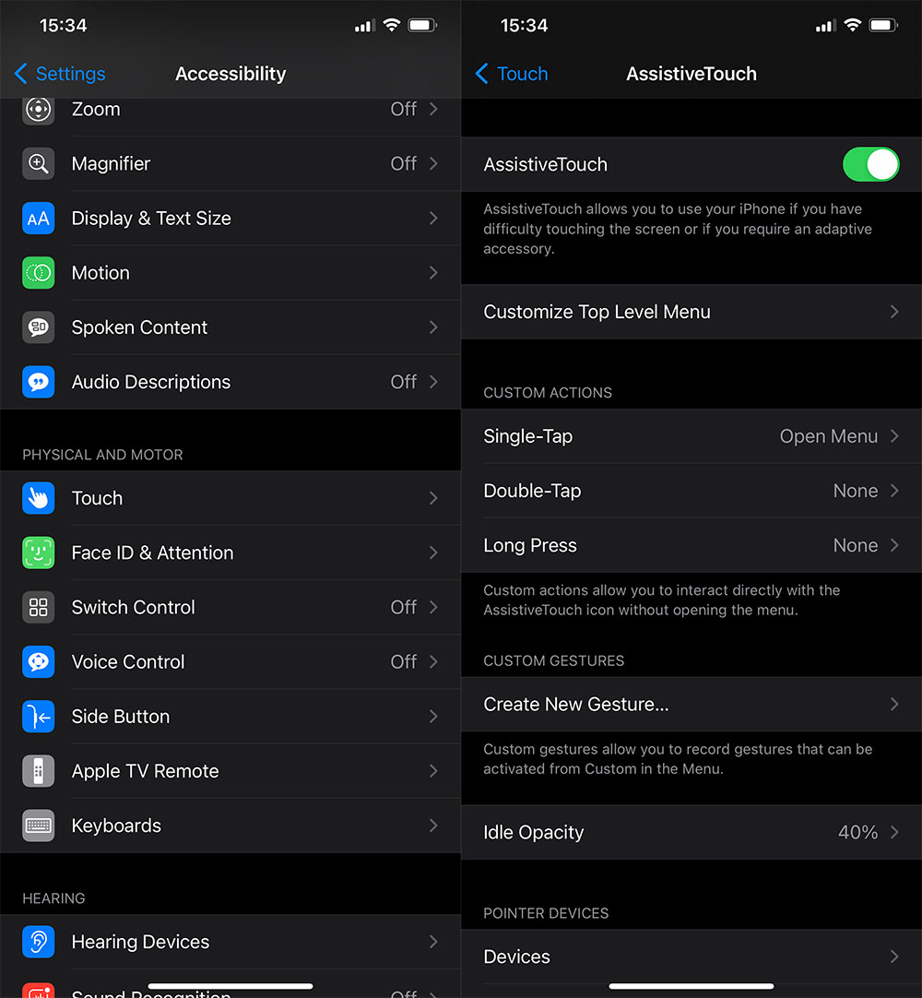Tap the PHYSICAL AND MOTOR section header

[x=102, y=455]
